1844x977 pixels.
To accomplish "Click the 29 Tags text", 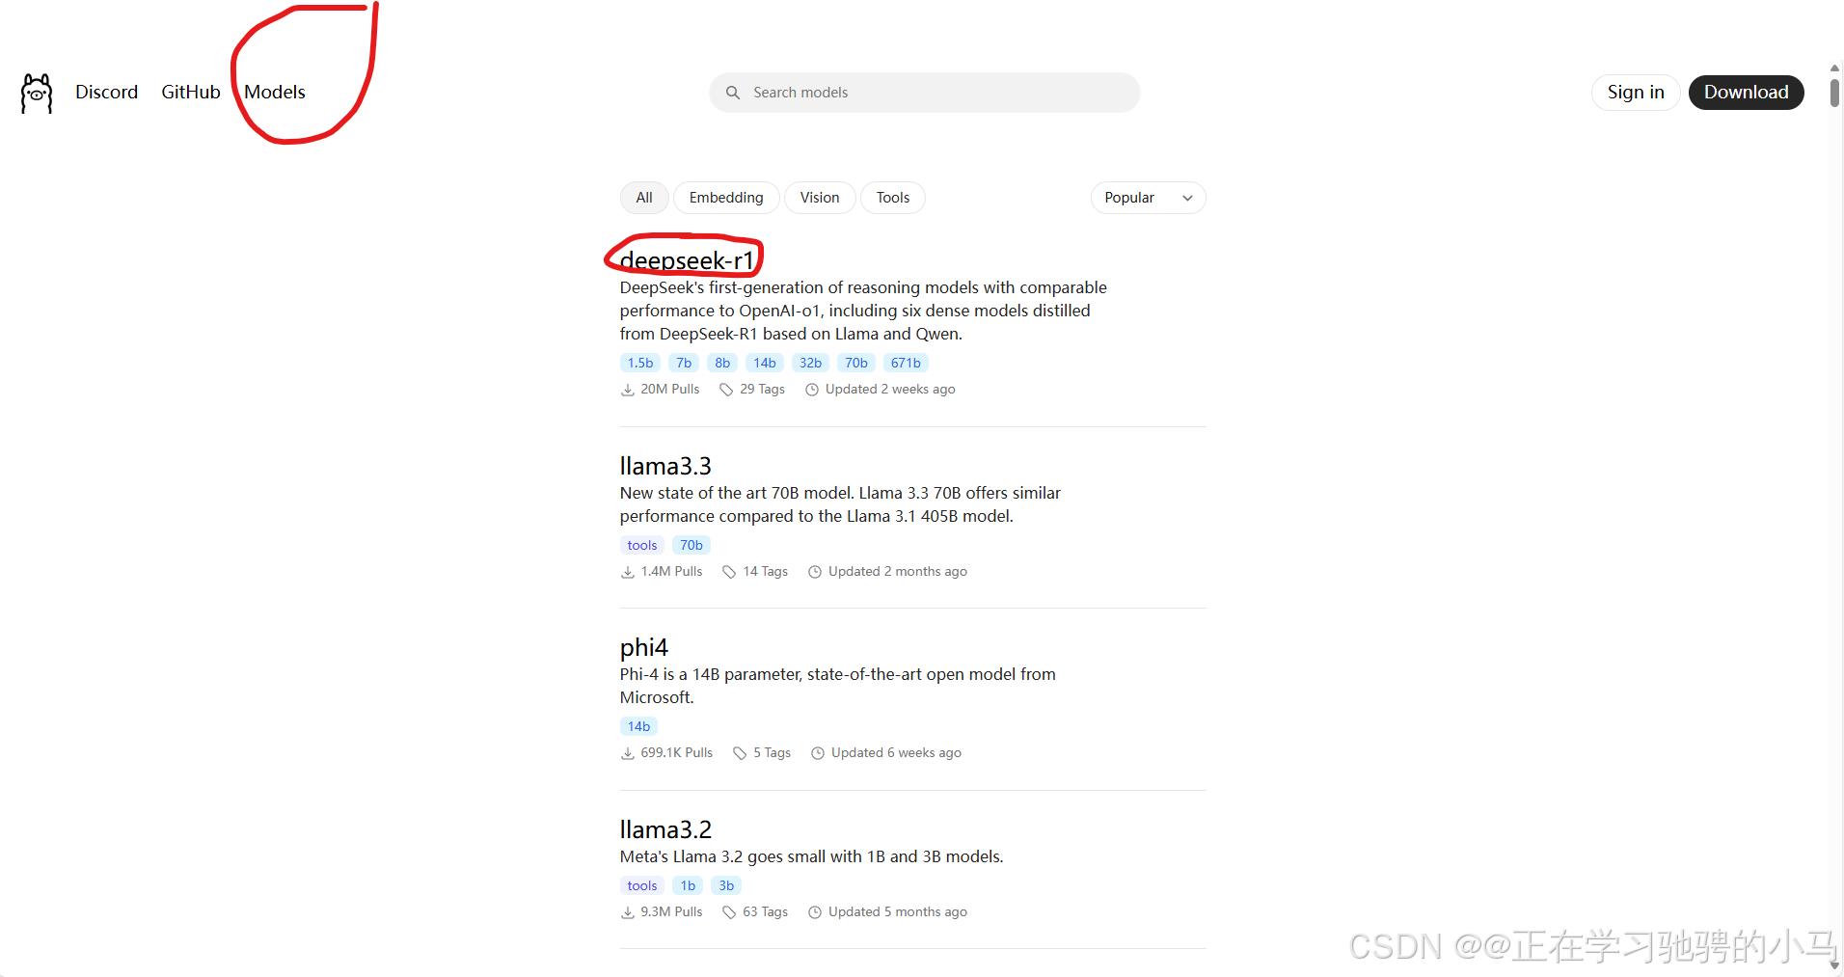I will 763,390.
